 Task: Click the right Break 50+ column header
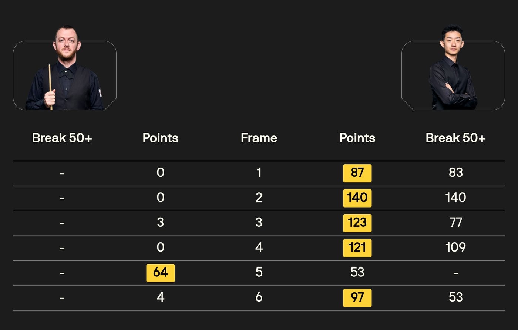(455, 138)
